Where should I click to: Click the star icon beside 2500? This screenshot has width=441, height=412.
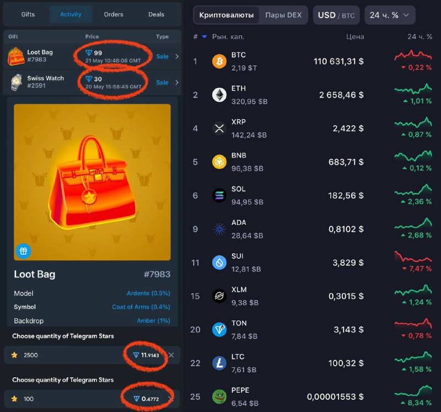[14, 355]
